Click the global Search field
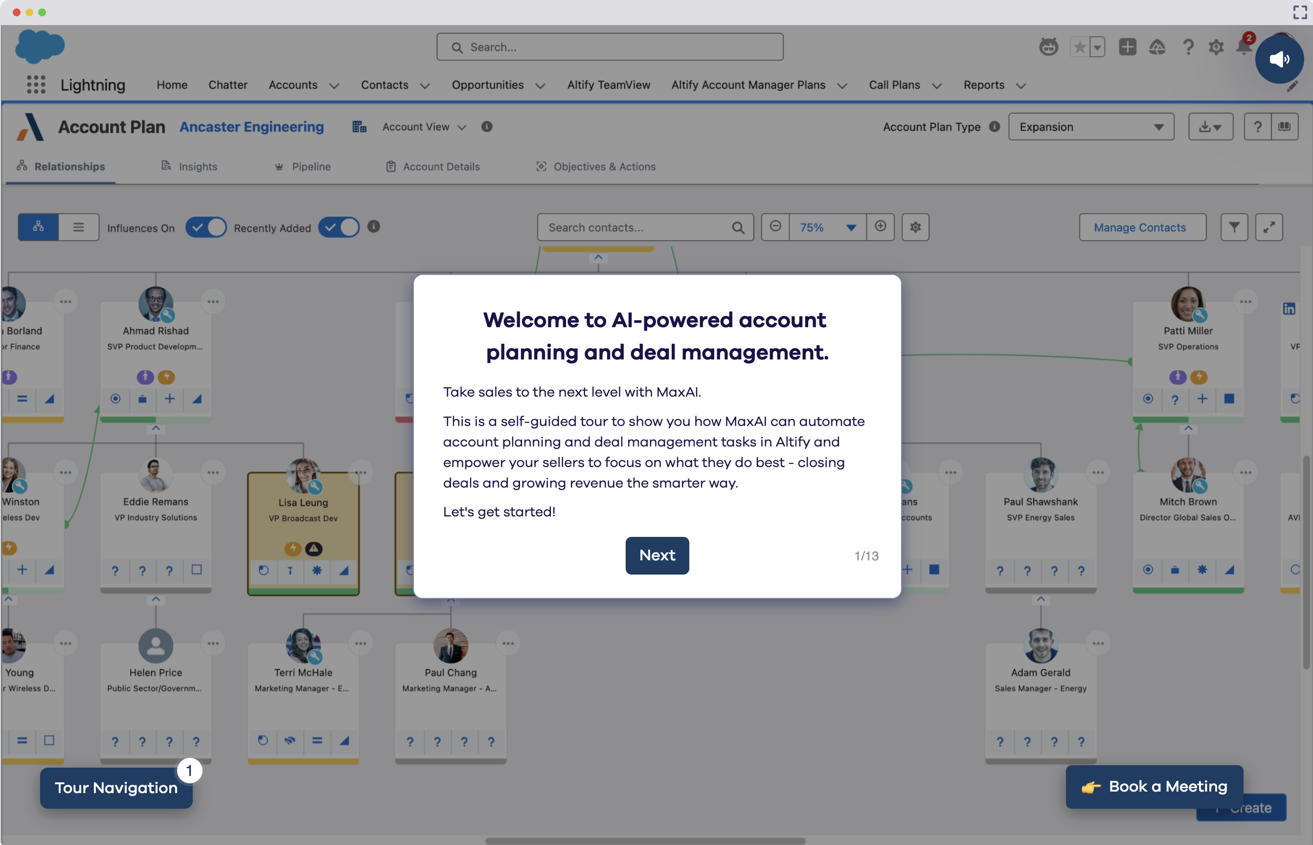Image resolution: width=1313 pixels, height=845 pixels. (x=610, y=47)
